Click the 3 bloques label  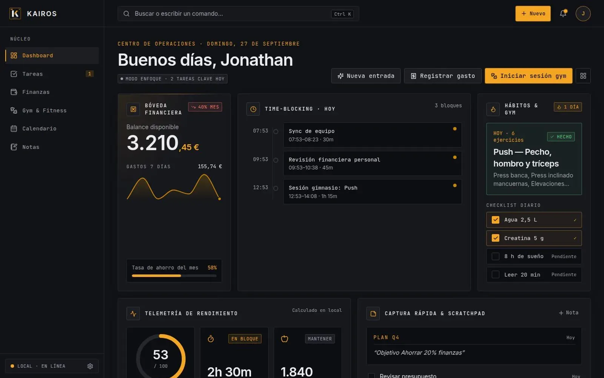click(x=448, y=105)
